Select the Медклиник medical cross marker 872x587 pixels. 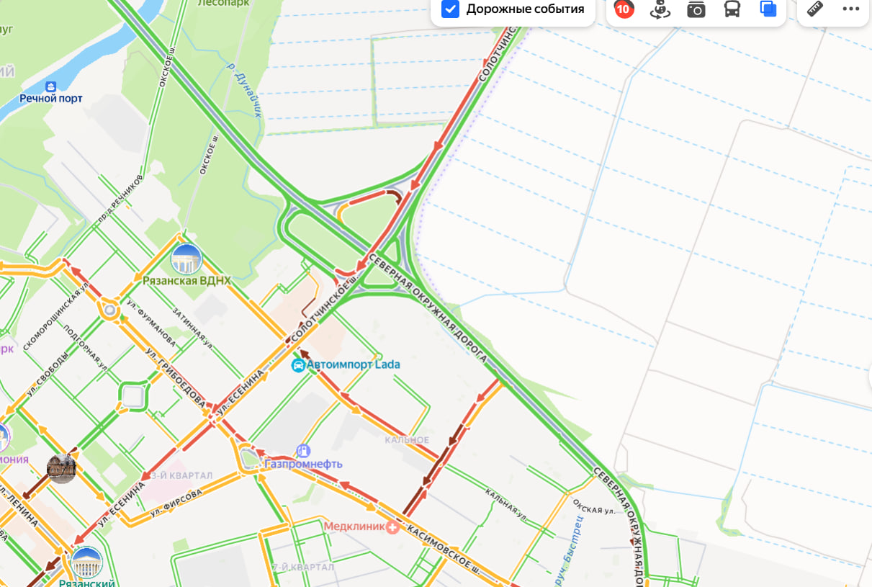click(x=393, y=526)
